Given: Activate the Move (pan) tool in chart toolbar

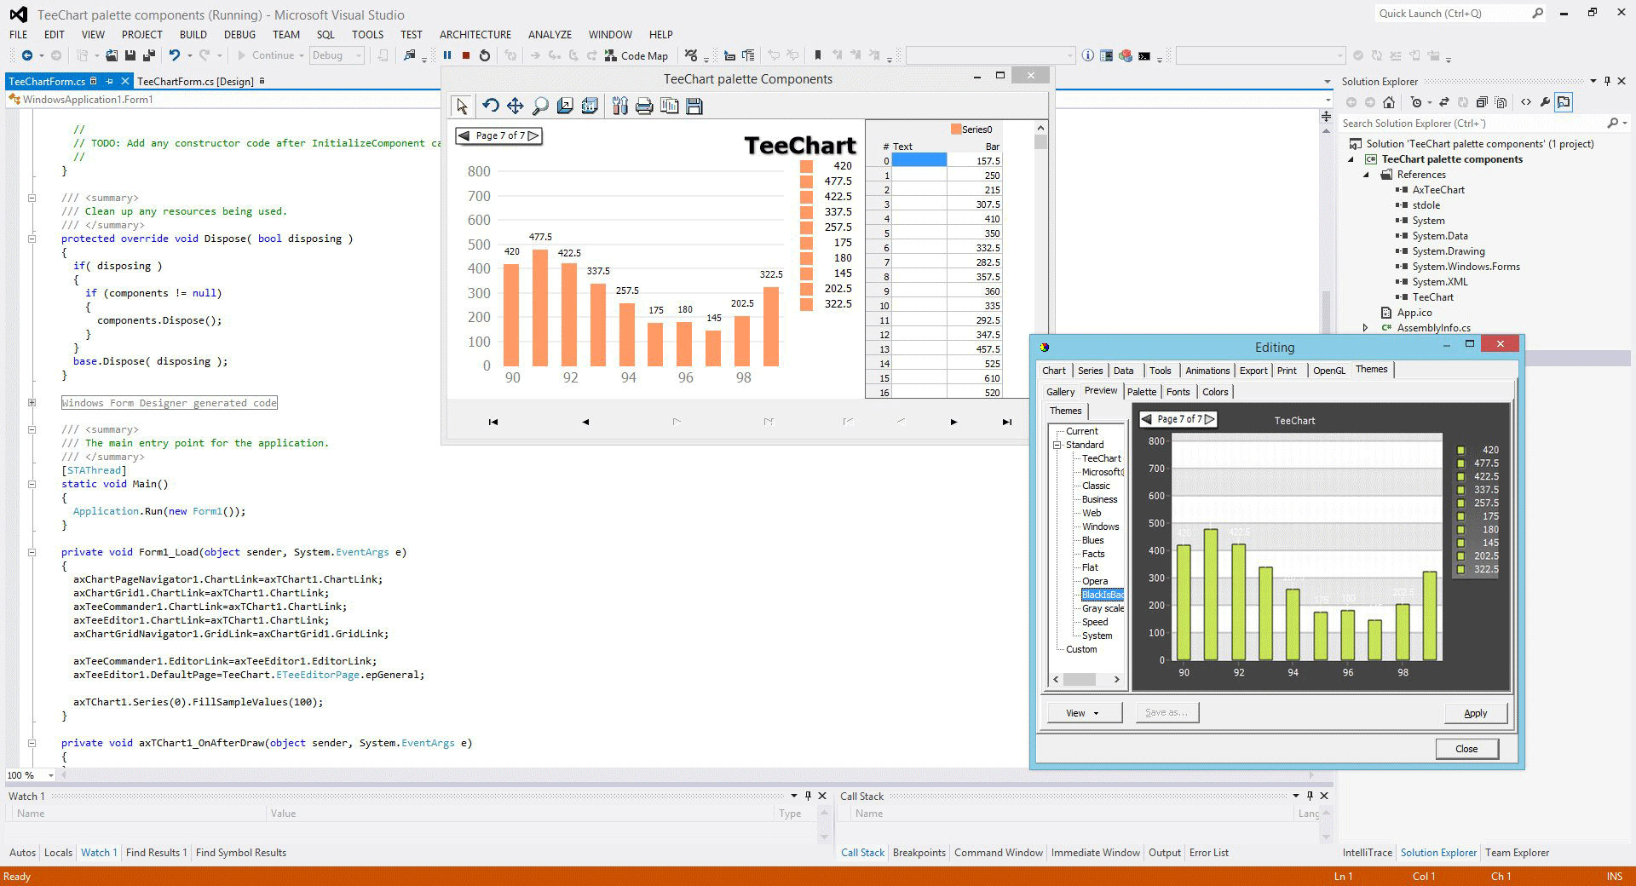Looking at the screenshot, I should coord(515,106).
